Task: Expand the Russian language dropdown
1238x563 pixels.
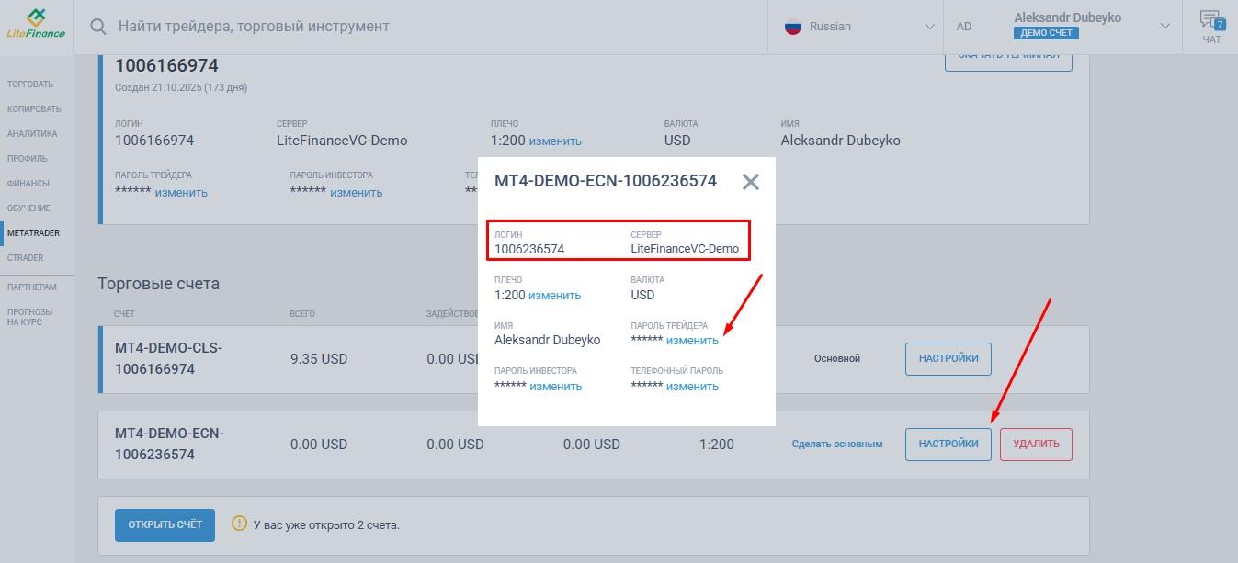Action: tap(929, 27)
